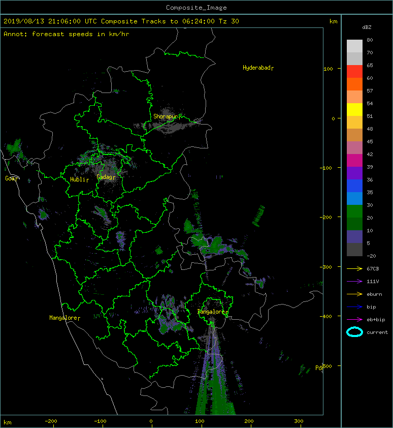Click the cyan 'current' ellipse legend icon
Viewport: 393px width, 428px height.
354,332
